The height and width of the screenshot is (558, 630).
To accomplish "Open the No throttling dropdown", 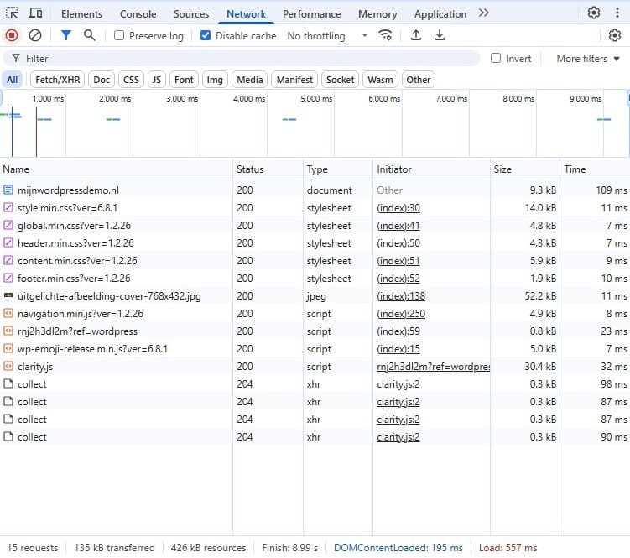I will (327, 36).
